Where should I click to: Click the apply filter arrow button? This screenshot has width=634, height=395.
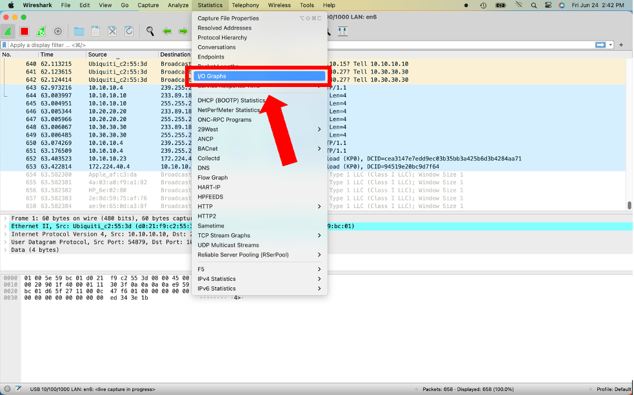pos(600,45)
